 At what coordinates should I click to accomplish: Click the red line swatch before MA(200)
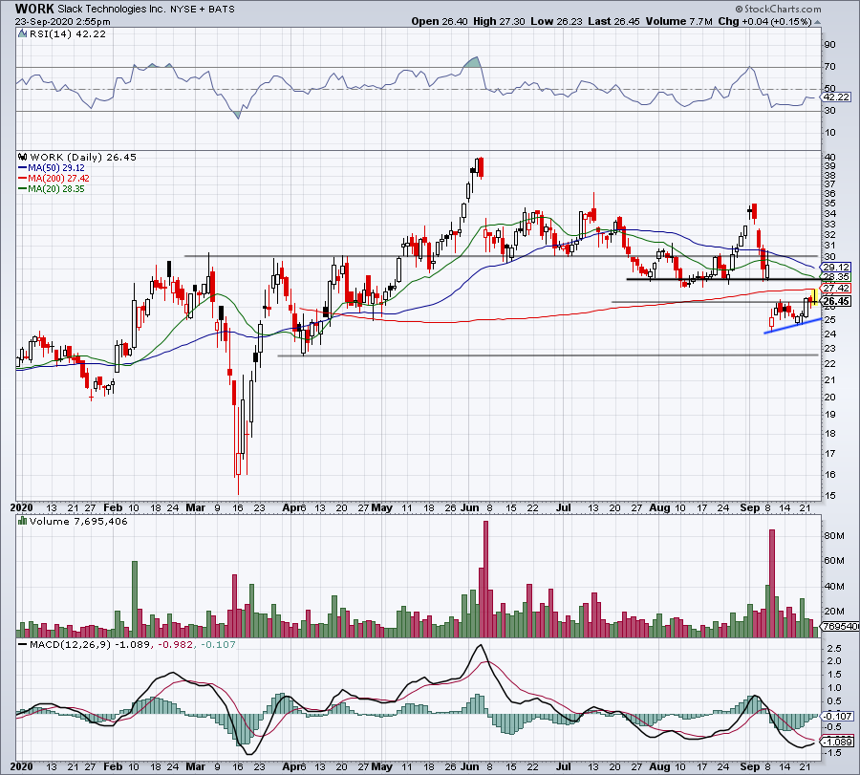[x=23, y=179]
